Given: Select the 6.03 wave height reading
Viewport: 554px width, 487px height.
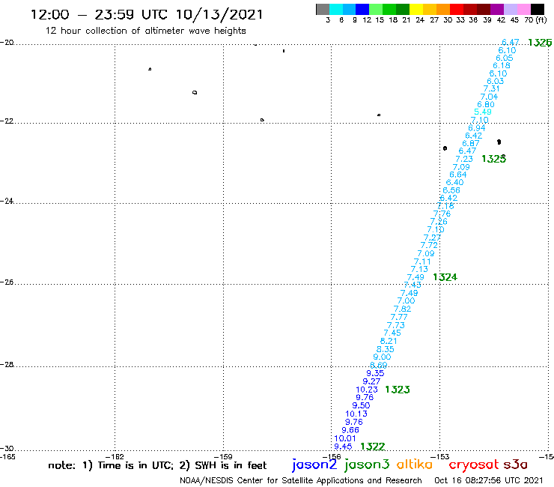Looking at the screenshot, I should [x=496, y=82].
